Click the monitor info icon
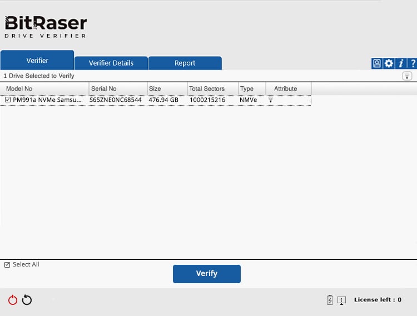 (x=341, y=300)
